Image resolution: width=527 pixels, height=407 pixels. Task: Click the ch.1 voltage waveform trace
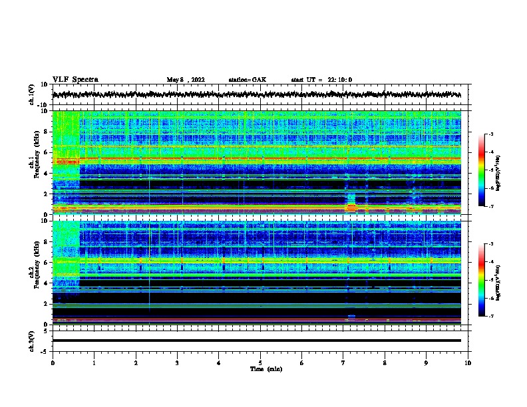[x=256, y=94]
